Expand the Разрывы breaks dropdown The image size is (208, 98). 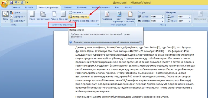point(76,13)
